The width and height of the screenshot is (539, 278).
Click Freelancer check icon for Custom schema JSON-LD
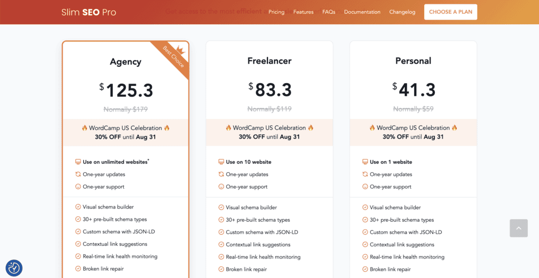tap(221, 232)
